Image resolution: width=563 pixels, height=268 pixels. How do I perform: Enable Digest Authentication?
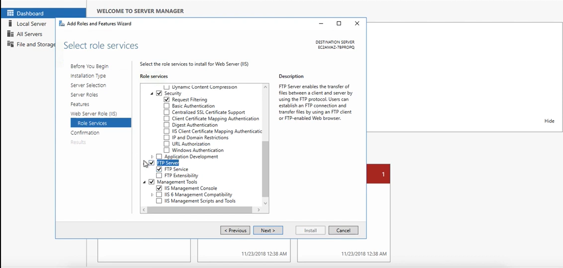click(x=167, y=125)
